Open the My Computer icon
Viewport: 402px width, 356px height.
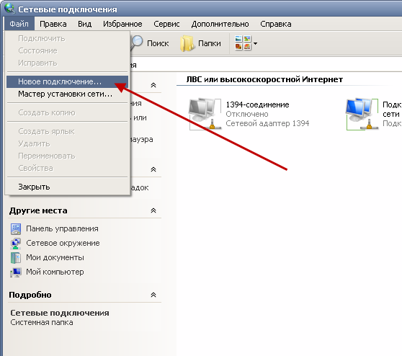tap(16, 272)
